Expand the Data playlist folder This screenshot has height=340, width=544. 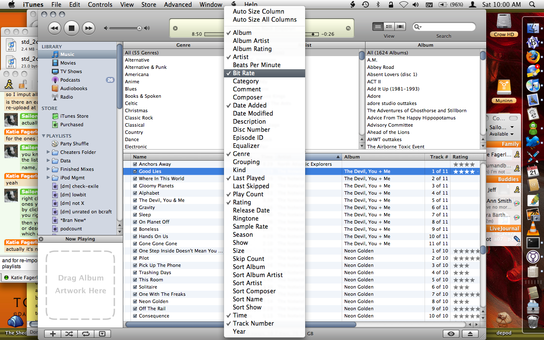click(48, 161)
